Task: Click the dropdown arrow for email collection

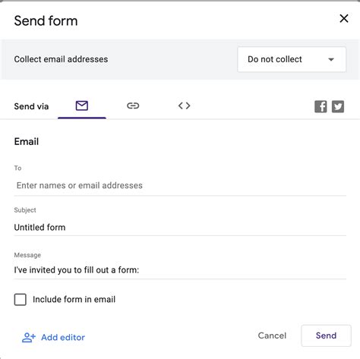Action: (x=331, y=60)
